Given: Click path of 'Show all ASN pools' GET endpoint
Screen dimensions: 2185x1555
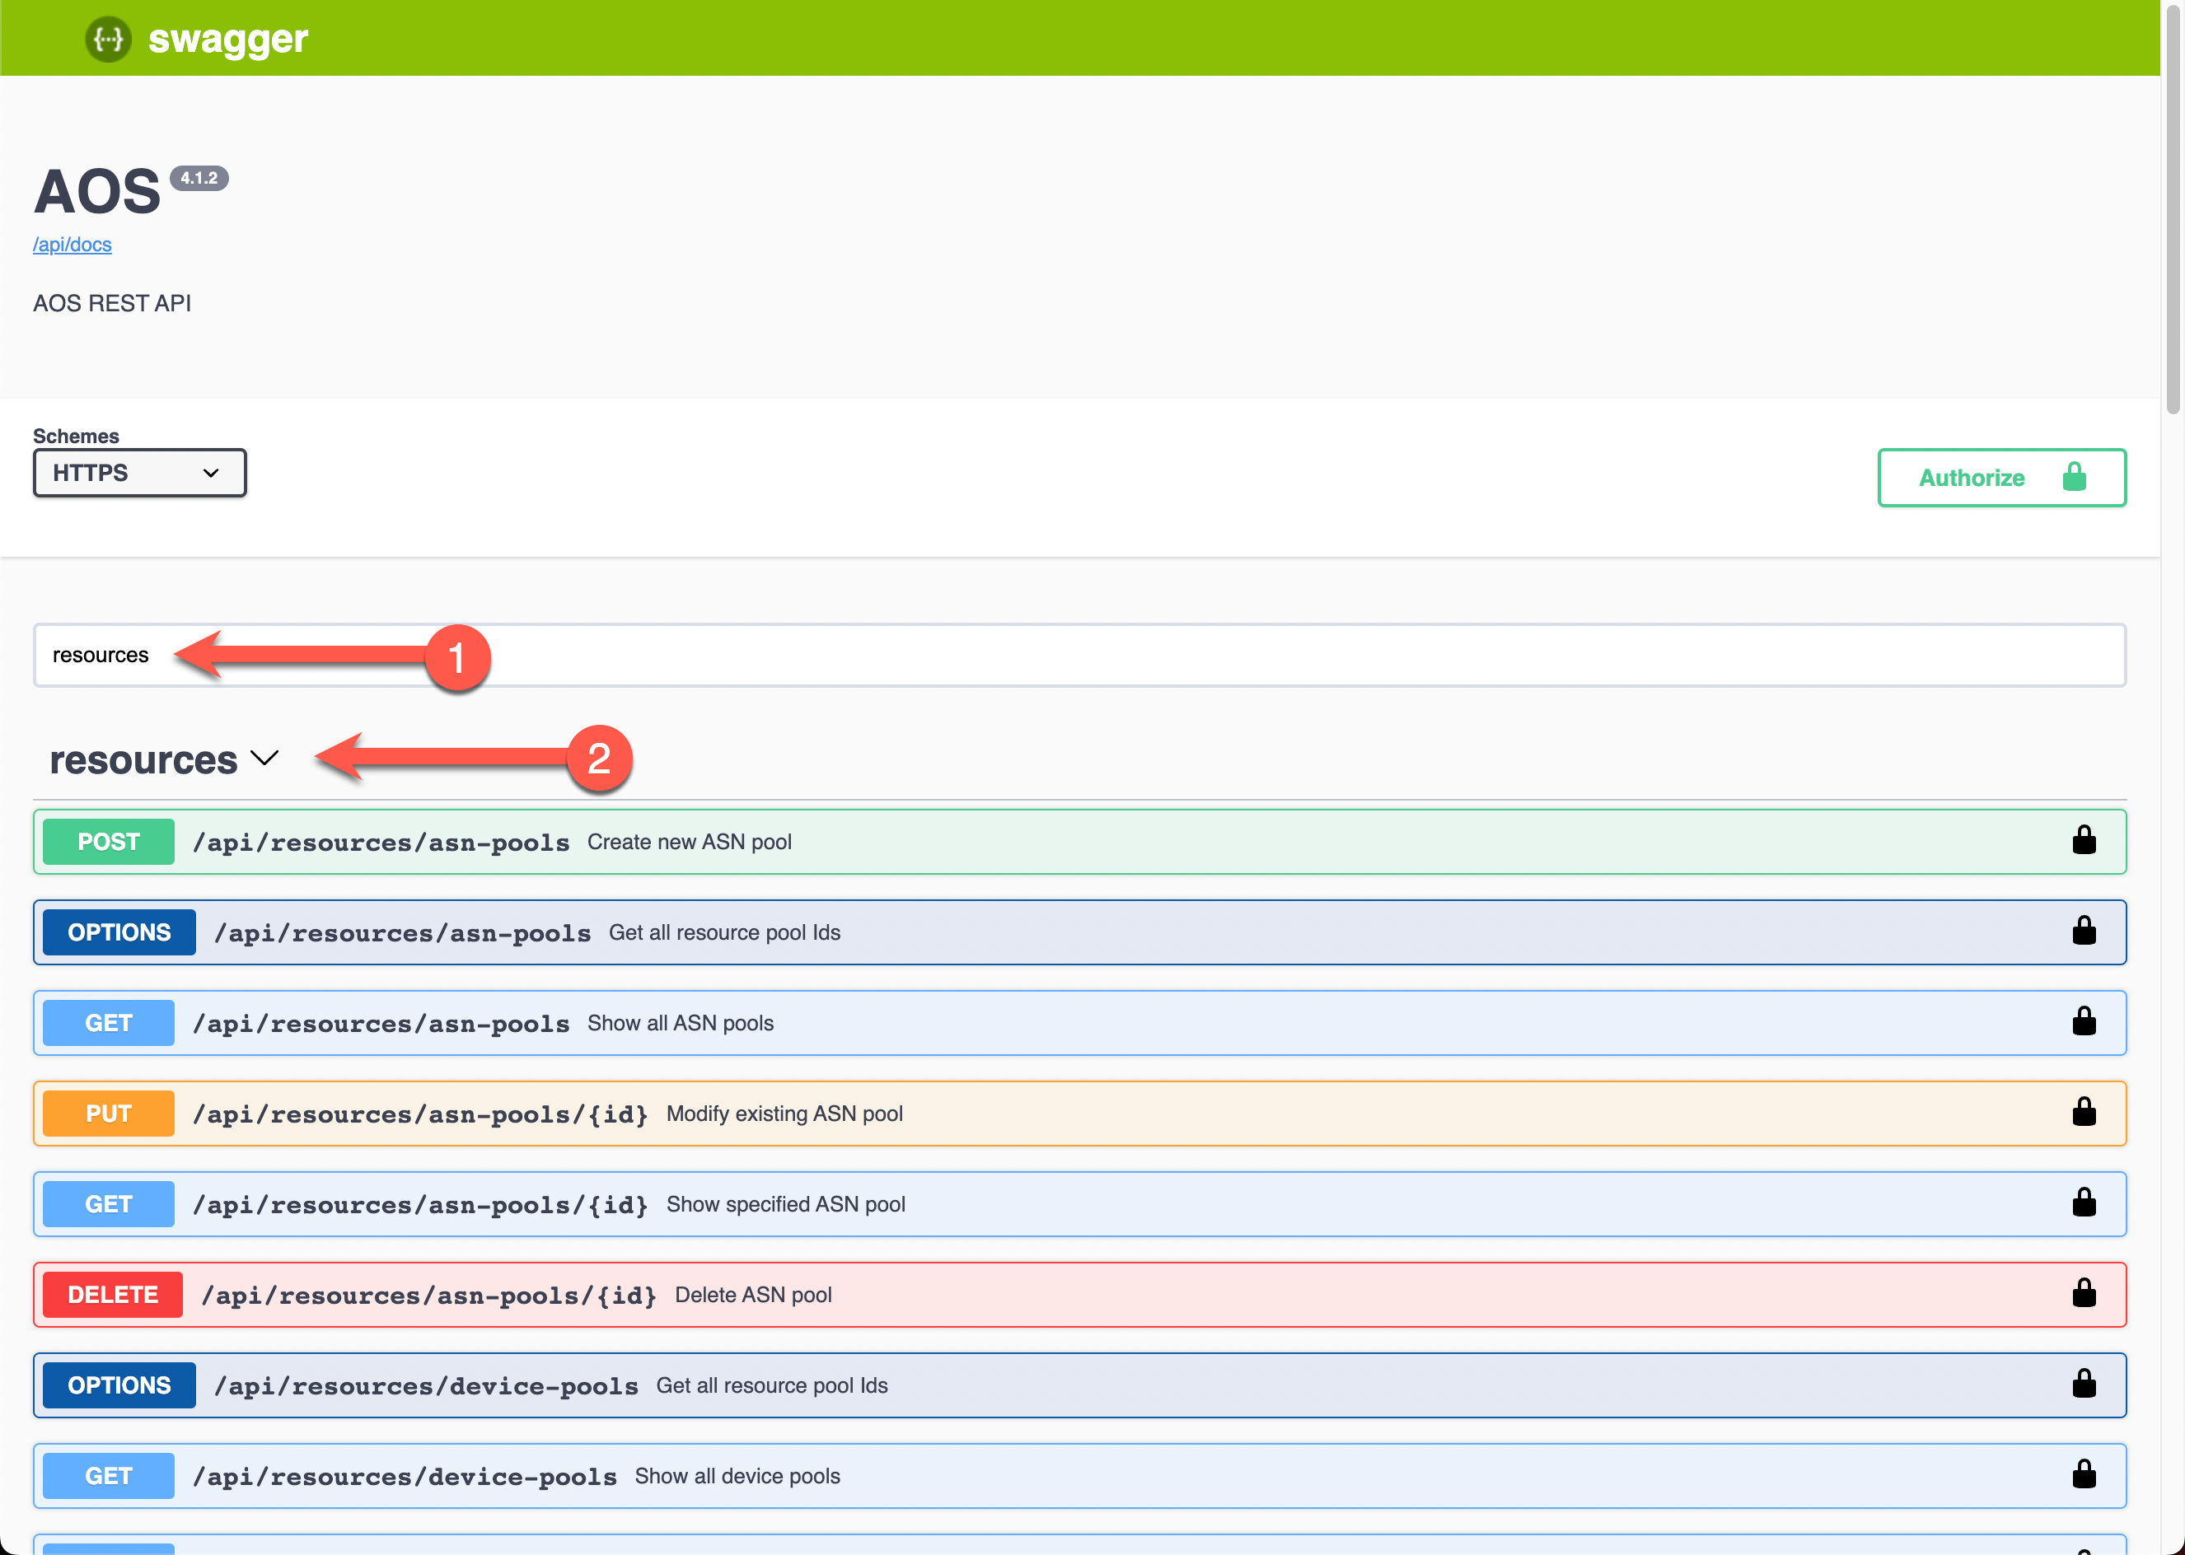Looking at the screenshot, I should pyautogui.click(x=381, y=1024).
